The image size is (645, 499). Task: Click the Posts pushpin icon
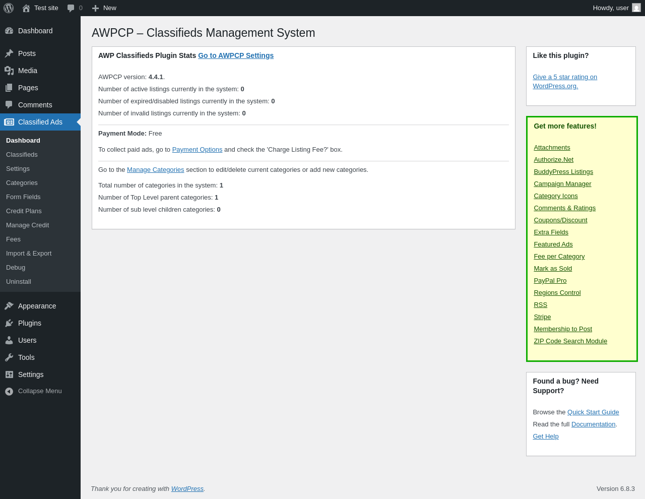[x=9, y=53]
